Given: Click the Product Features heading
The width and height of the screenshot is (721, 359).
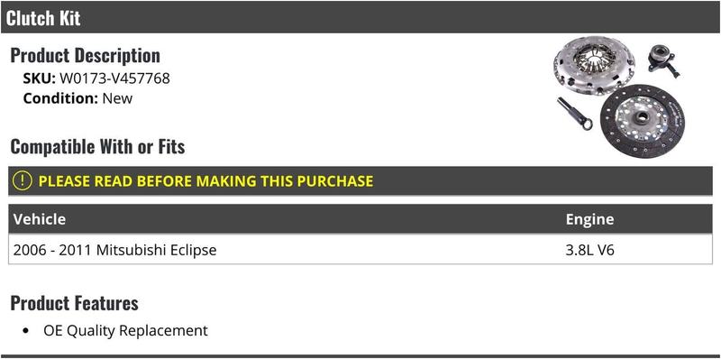Looking at the screenshot, I should 74,303.
